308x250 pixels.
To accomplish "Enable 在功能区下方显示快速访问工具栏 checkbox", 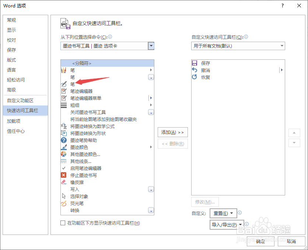I will coord(63,223).
